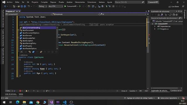The image size is (187, 105).
Task: Open the Archivo menu
Action: (x=10, y=2)
